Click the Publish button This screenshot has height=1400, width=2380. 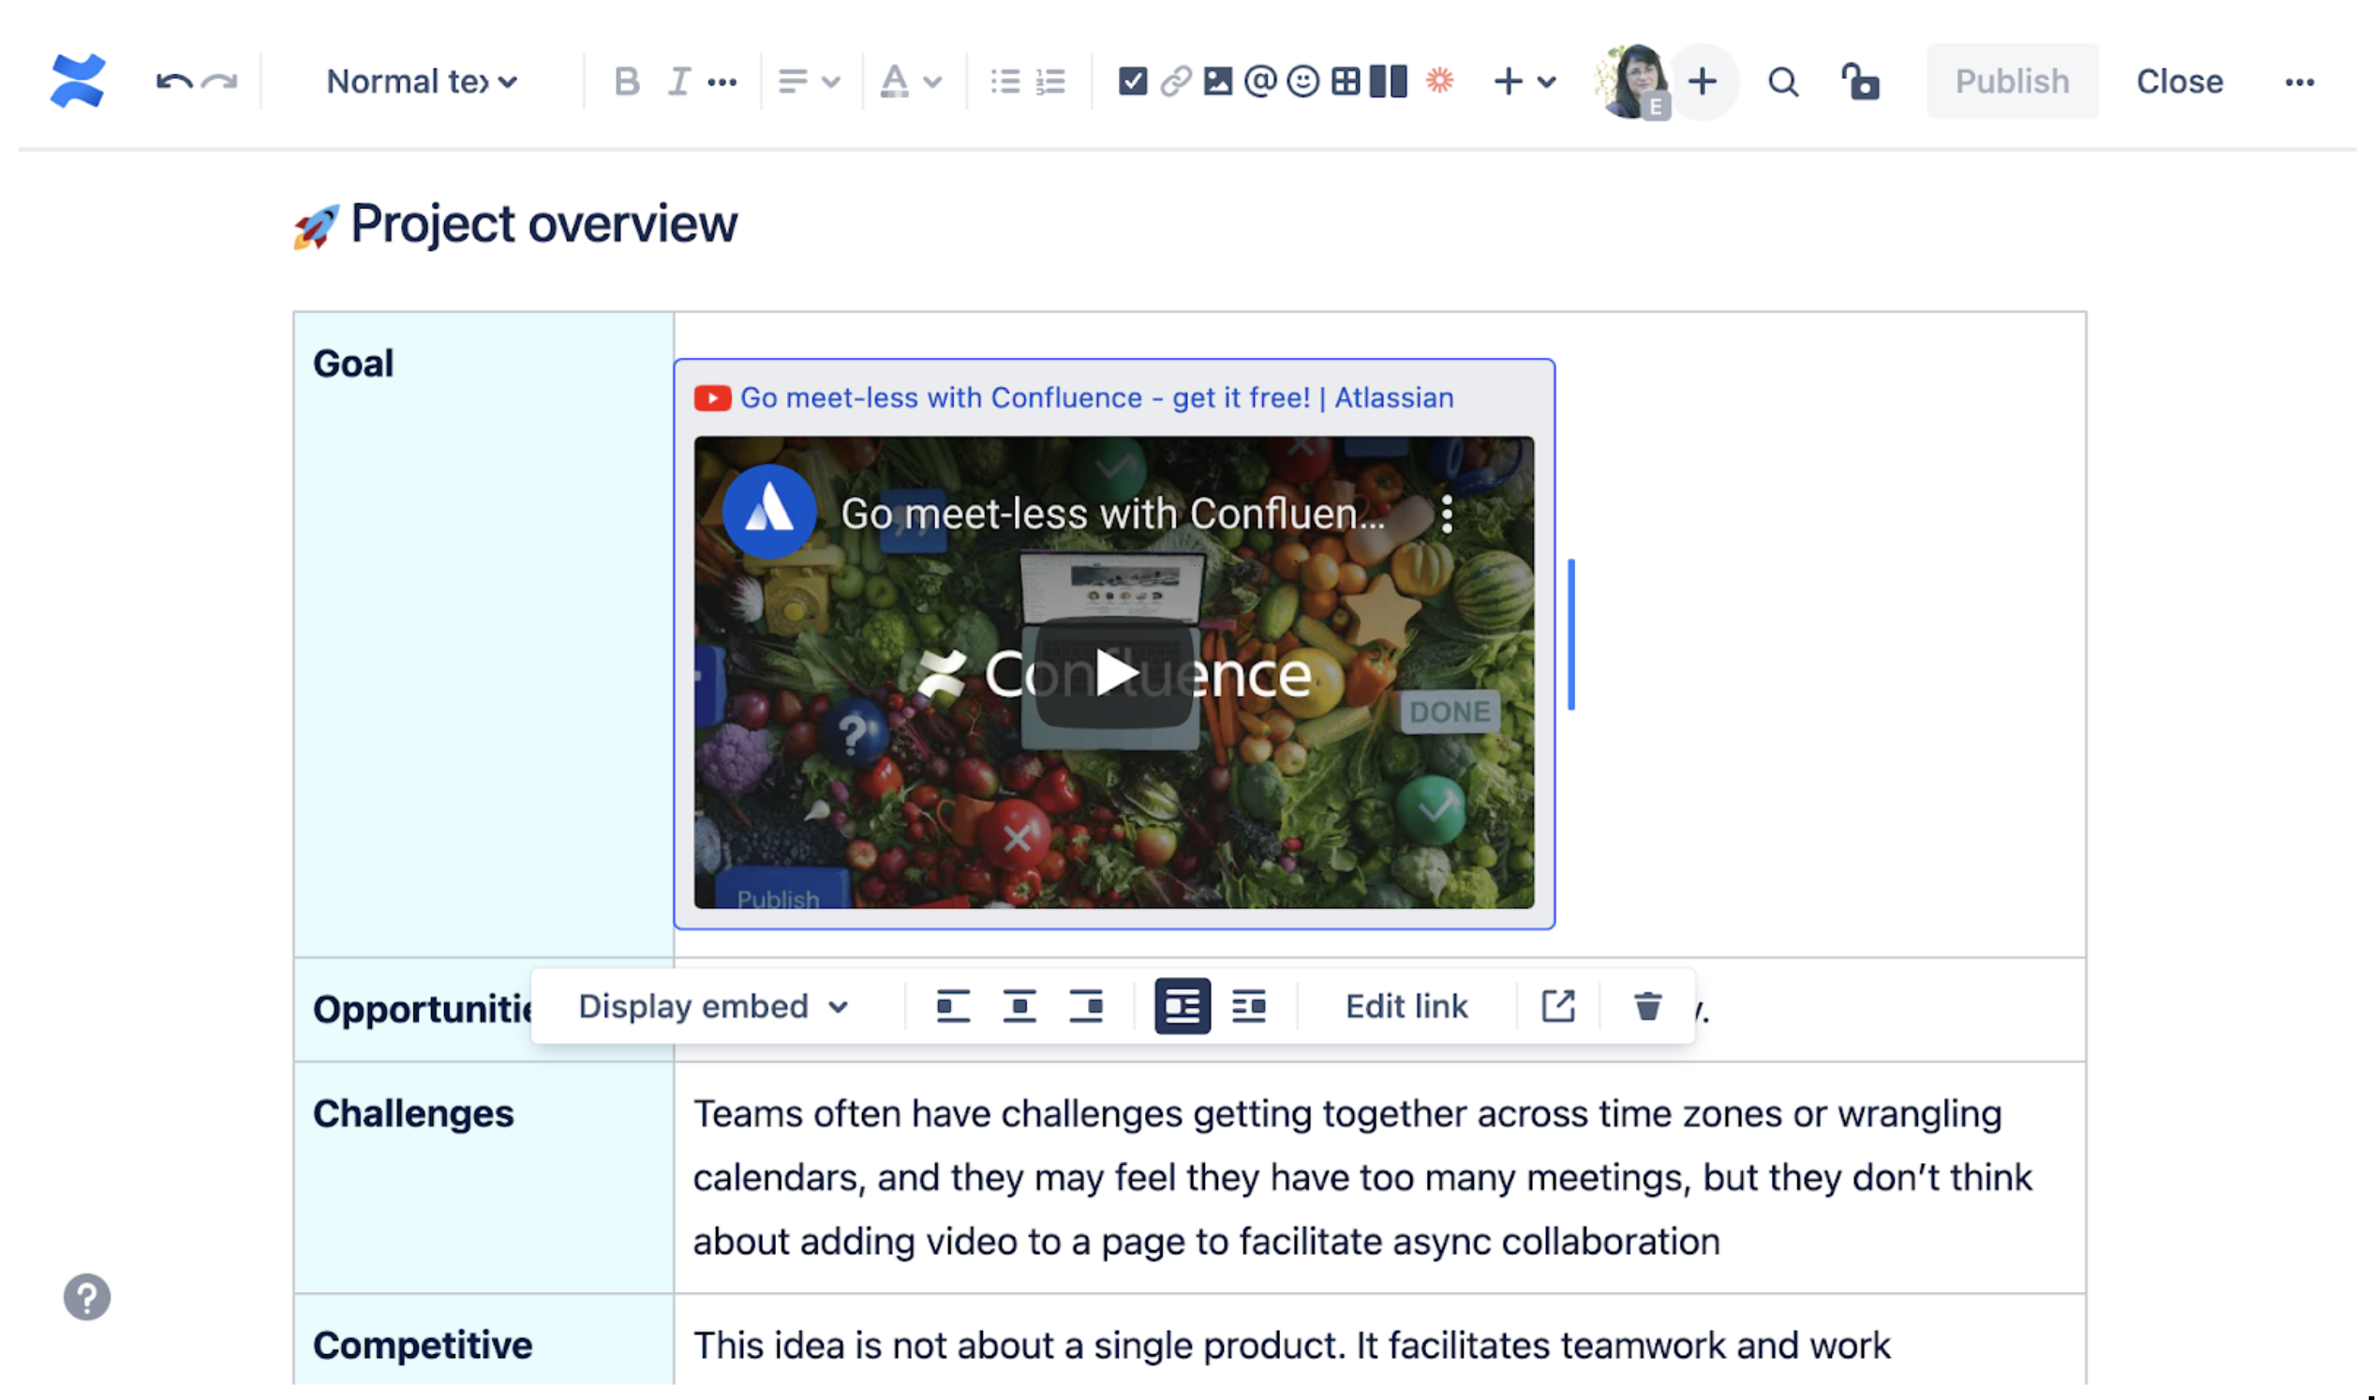2012,80
